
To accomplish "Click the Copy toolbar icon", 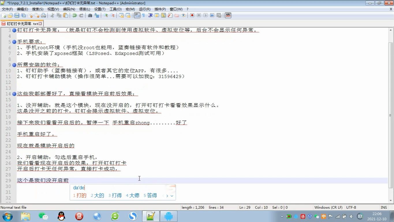I will click(x=59, y=15).
